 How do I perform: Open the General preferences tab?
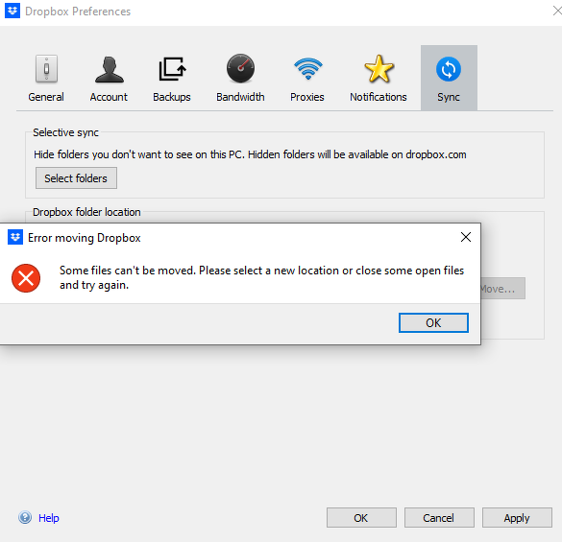(46, 79)
